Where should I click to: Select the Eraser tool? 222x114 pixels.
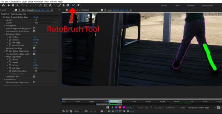pyautogui.click(x=68, y=5)
